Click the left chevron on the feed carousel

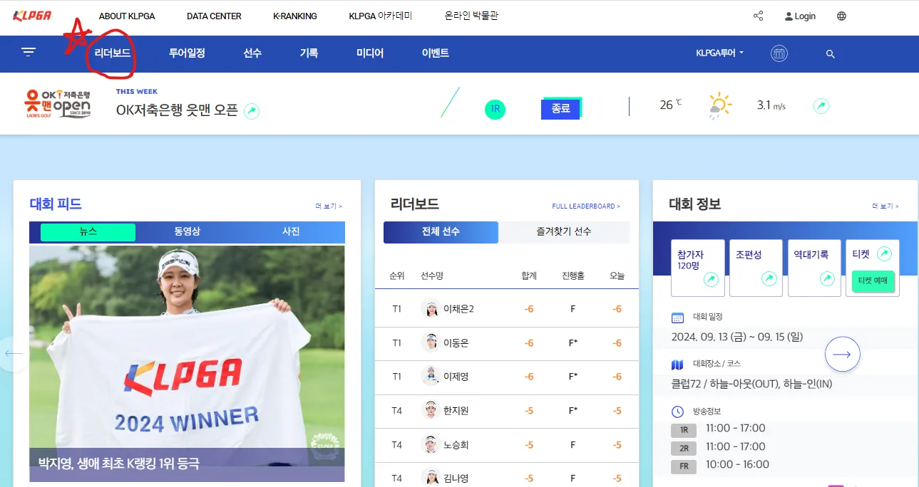click(12, 353)
